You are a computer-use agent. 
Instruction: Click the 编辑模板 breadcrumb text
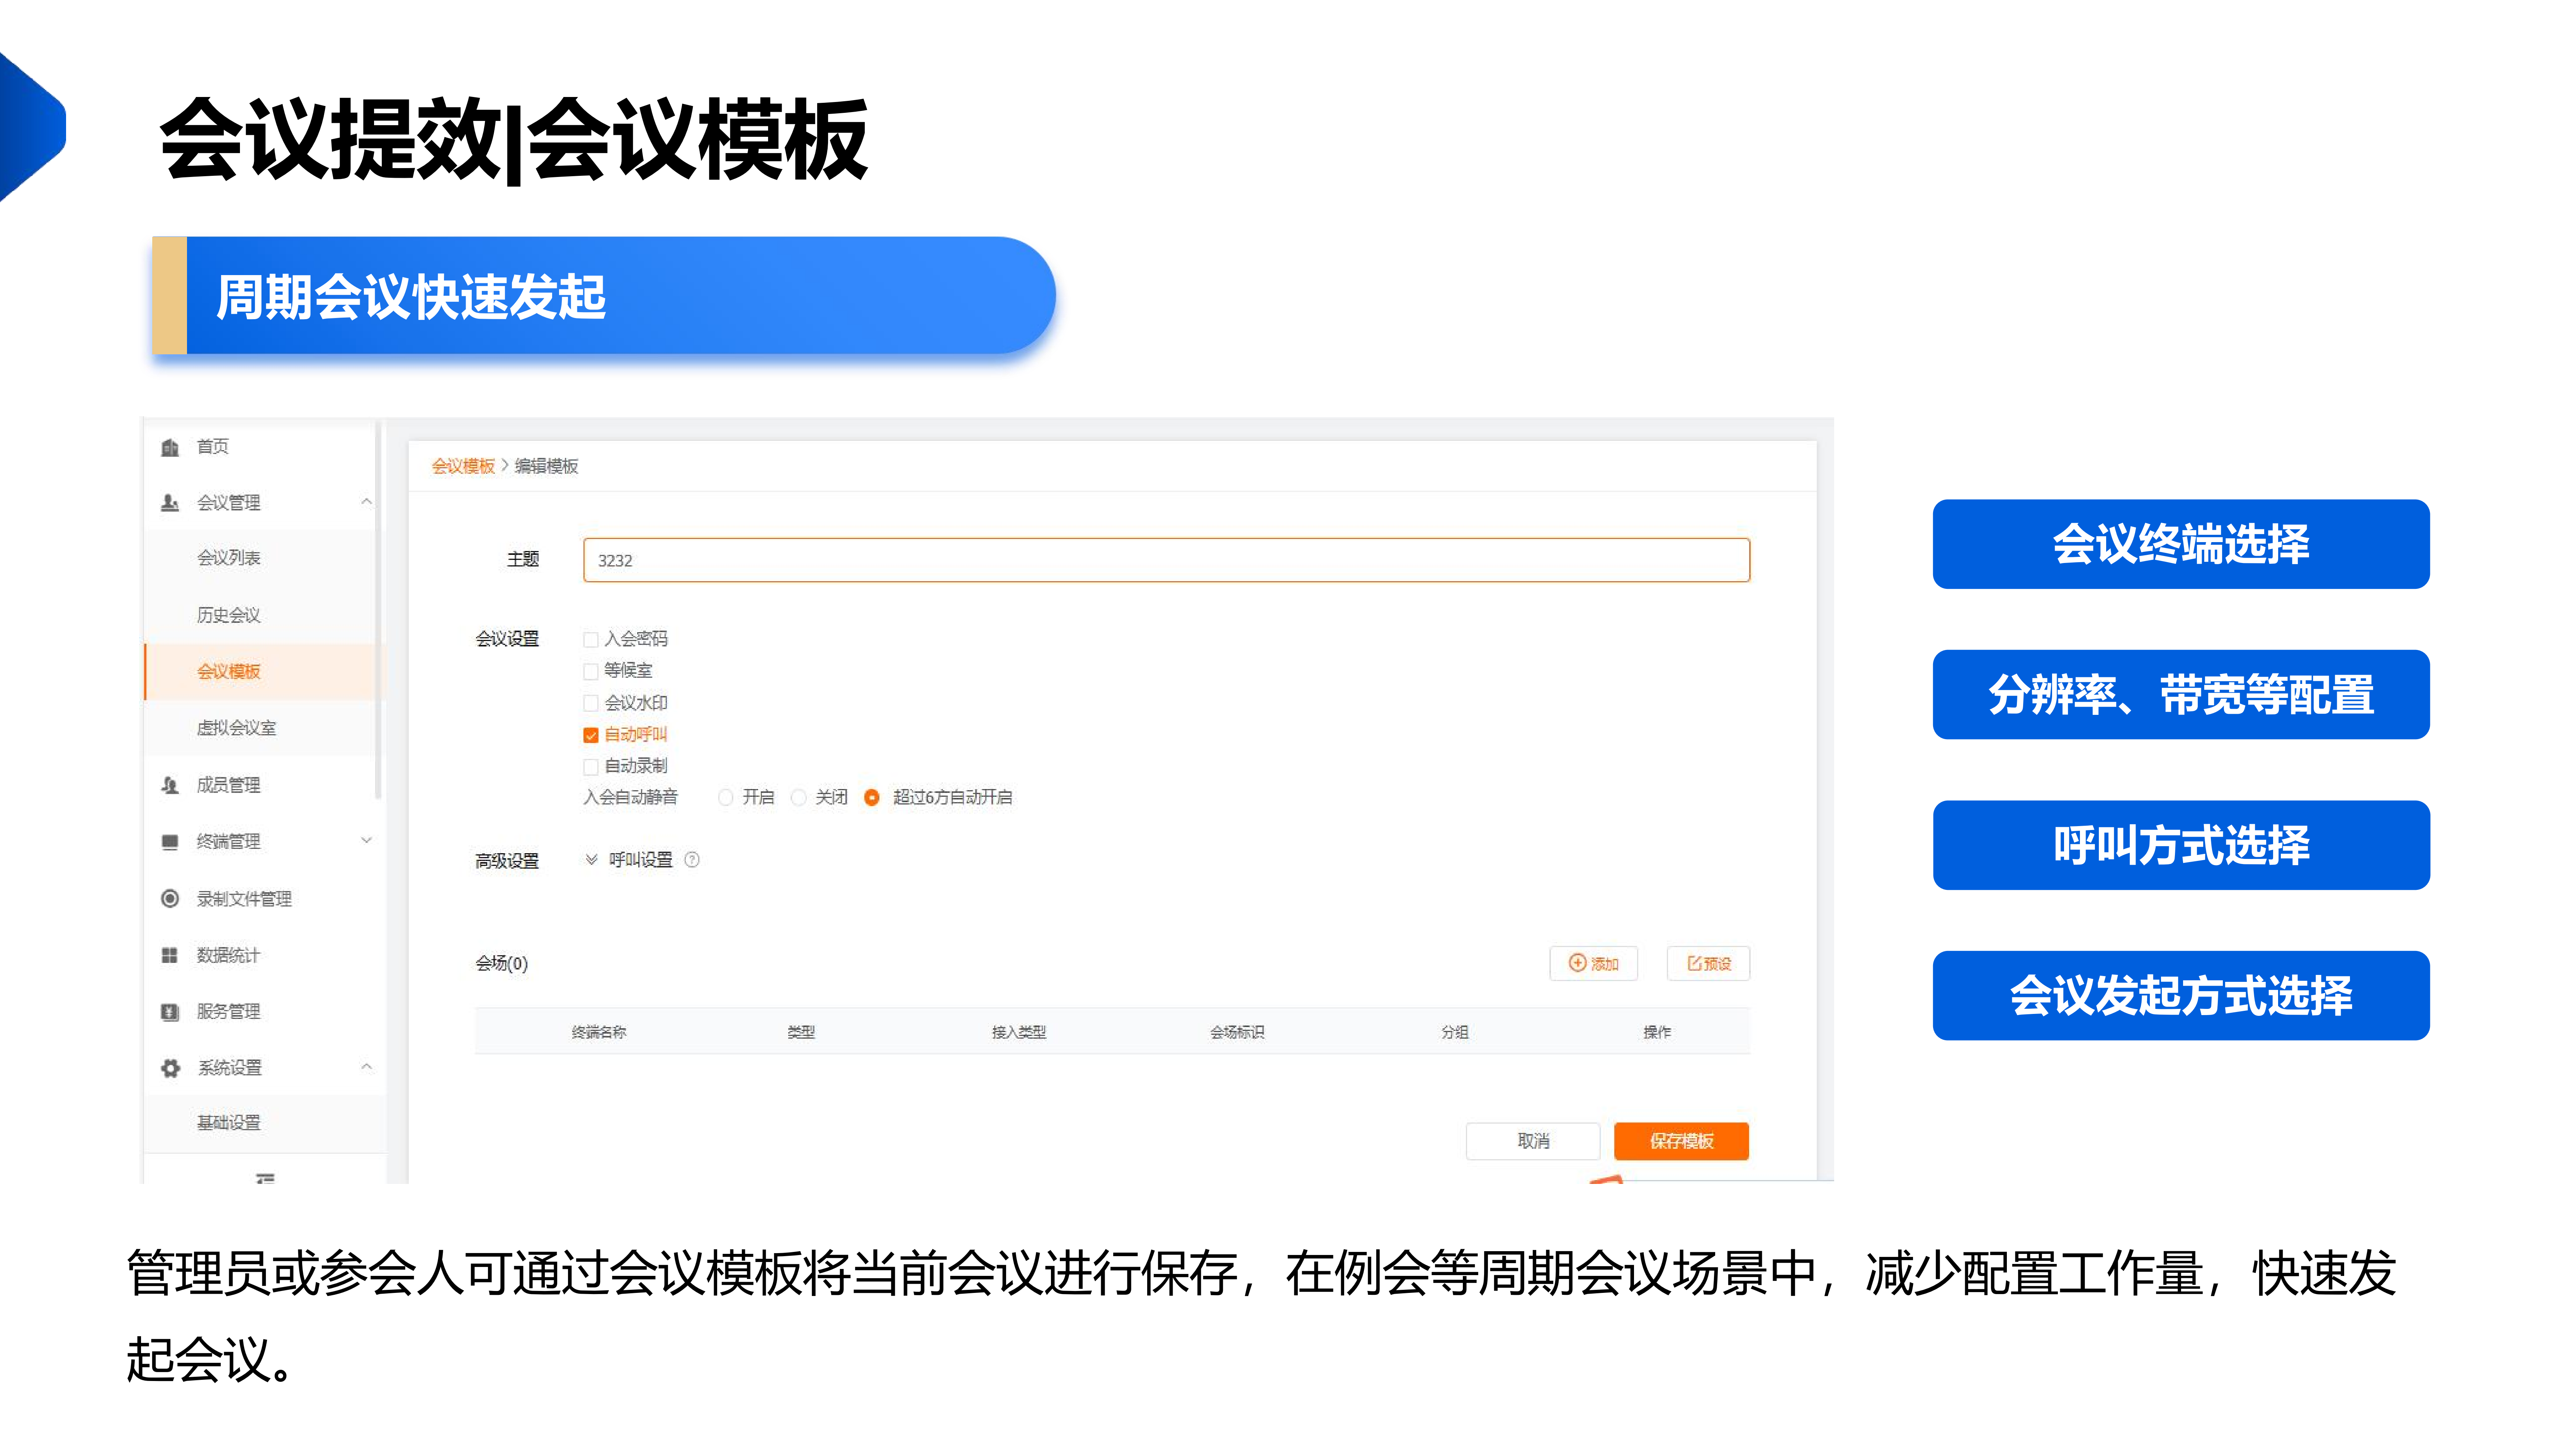(546, 466)
